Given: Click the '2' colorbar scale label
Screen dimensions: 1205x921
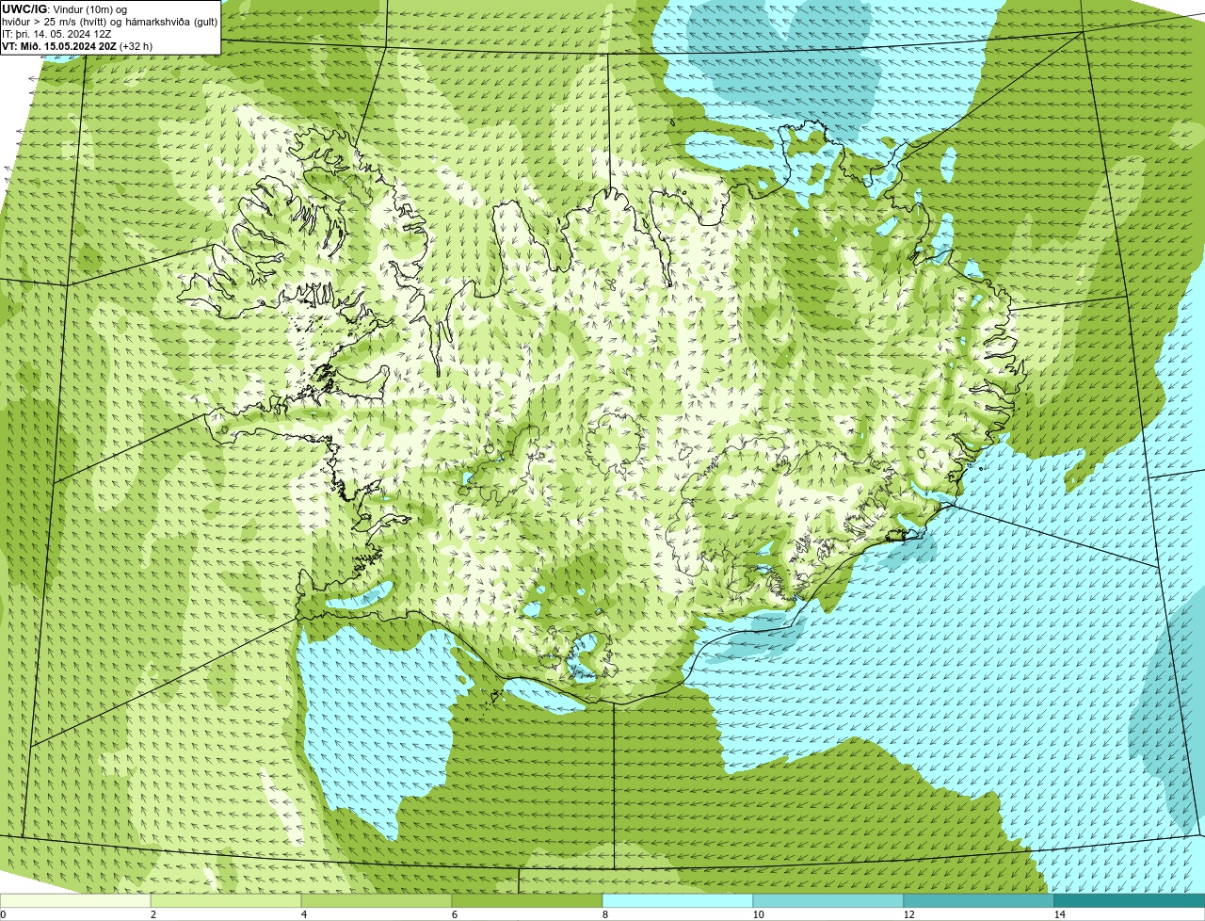Looking at the screenshot, I should [153, 914].
